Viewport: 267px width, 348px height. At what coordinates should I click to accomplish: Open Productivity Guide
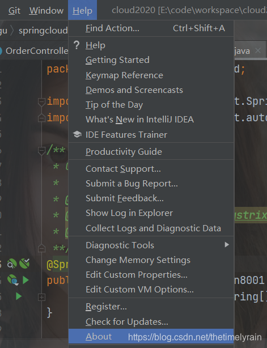(151, 151)
